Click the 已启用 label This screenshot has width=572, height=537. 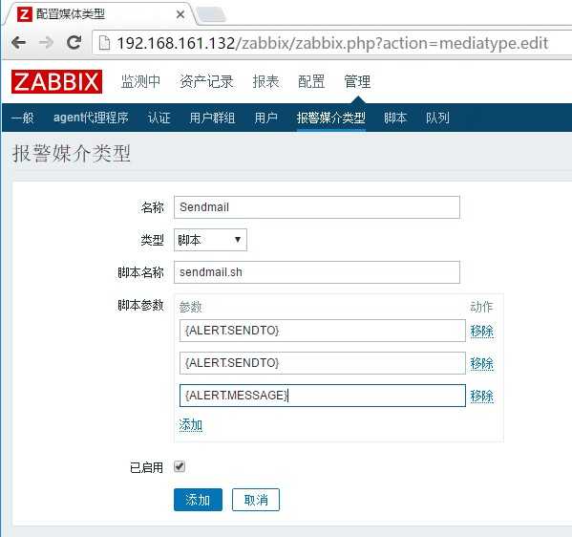click(146, 467)
